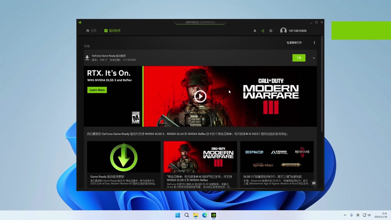Click the NVIDIA GeForce Experience taskbar icon

click(213, 215)
